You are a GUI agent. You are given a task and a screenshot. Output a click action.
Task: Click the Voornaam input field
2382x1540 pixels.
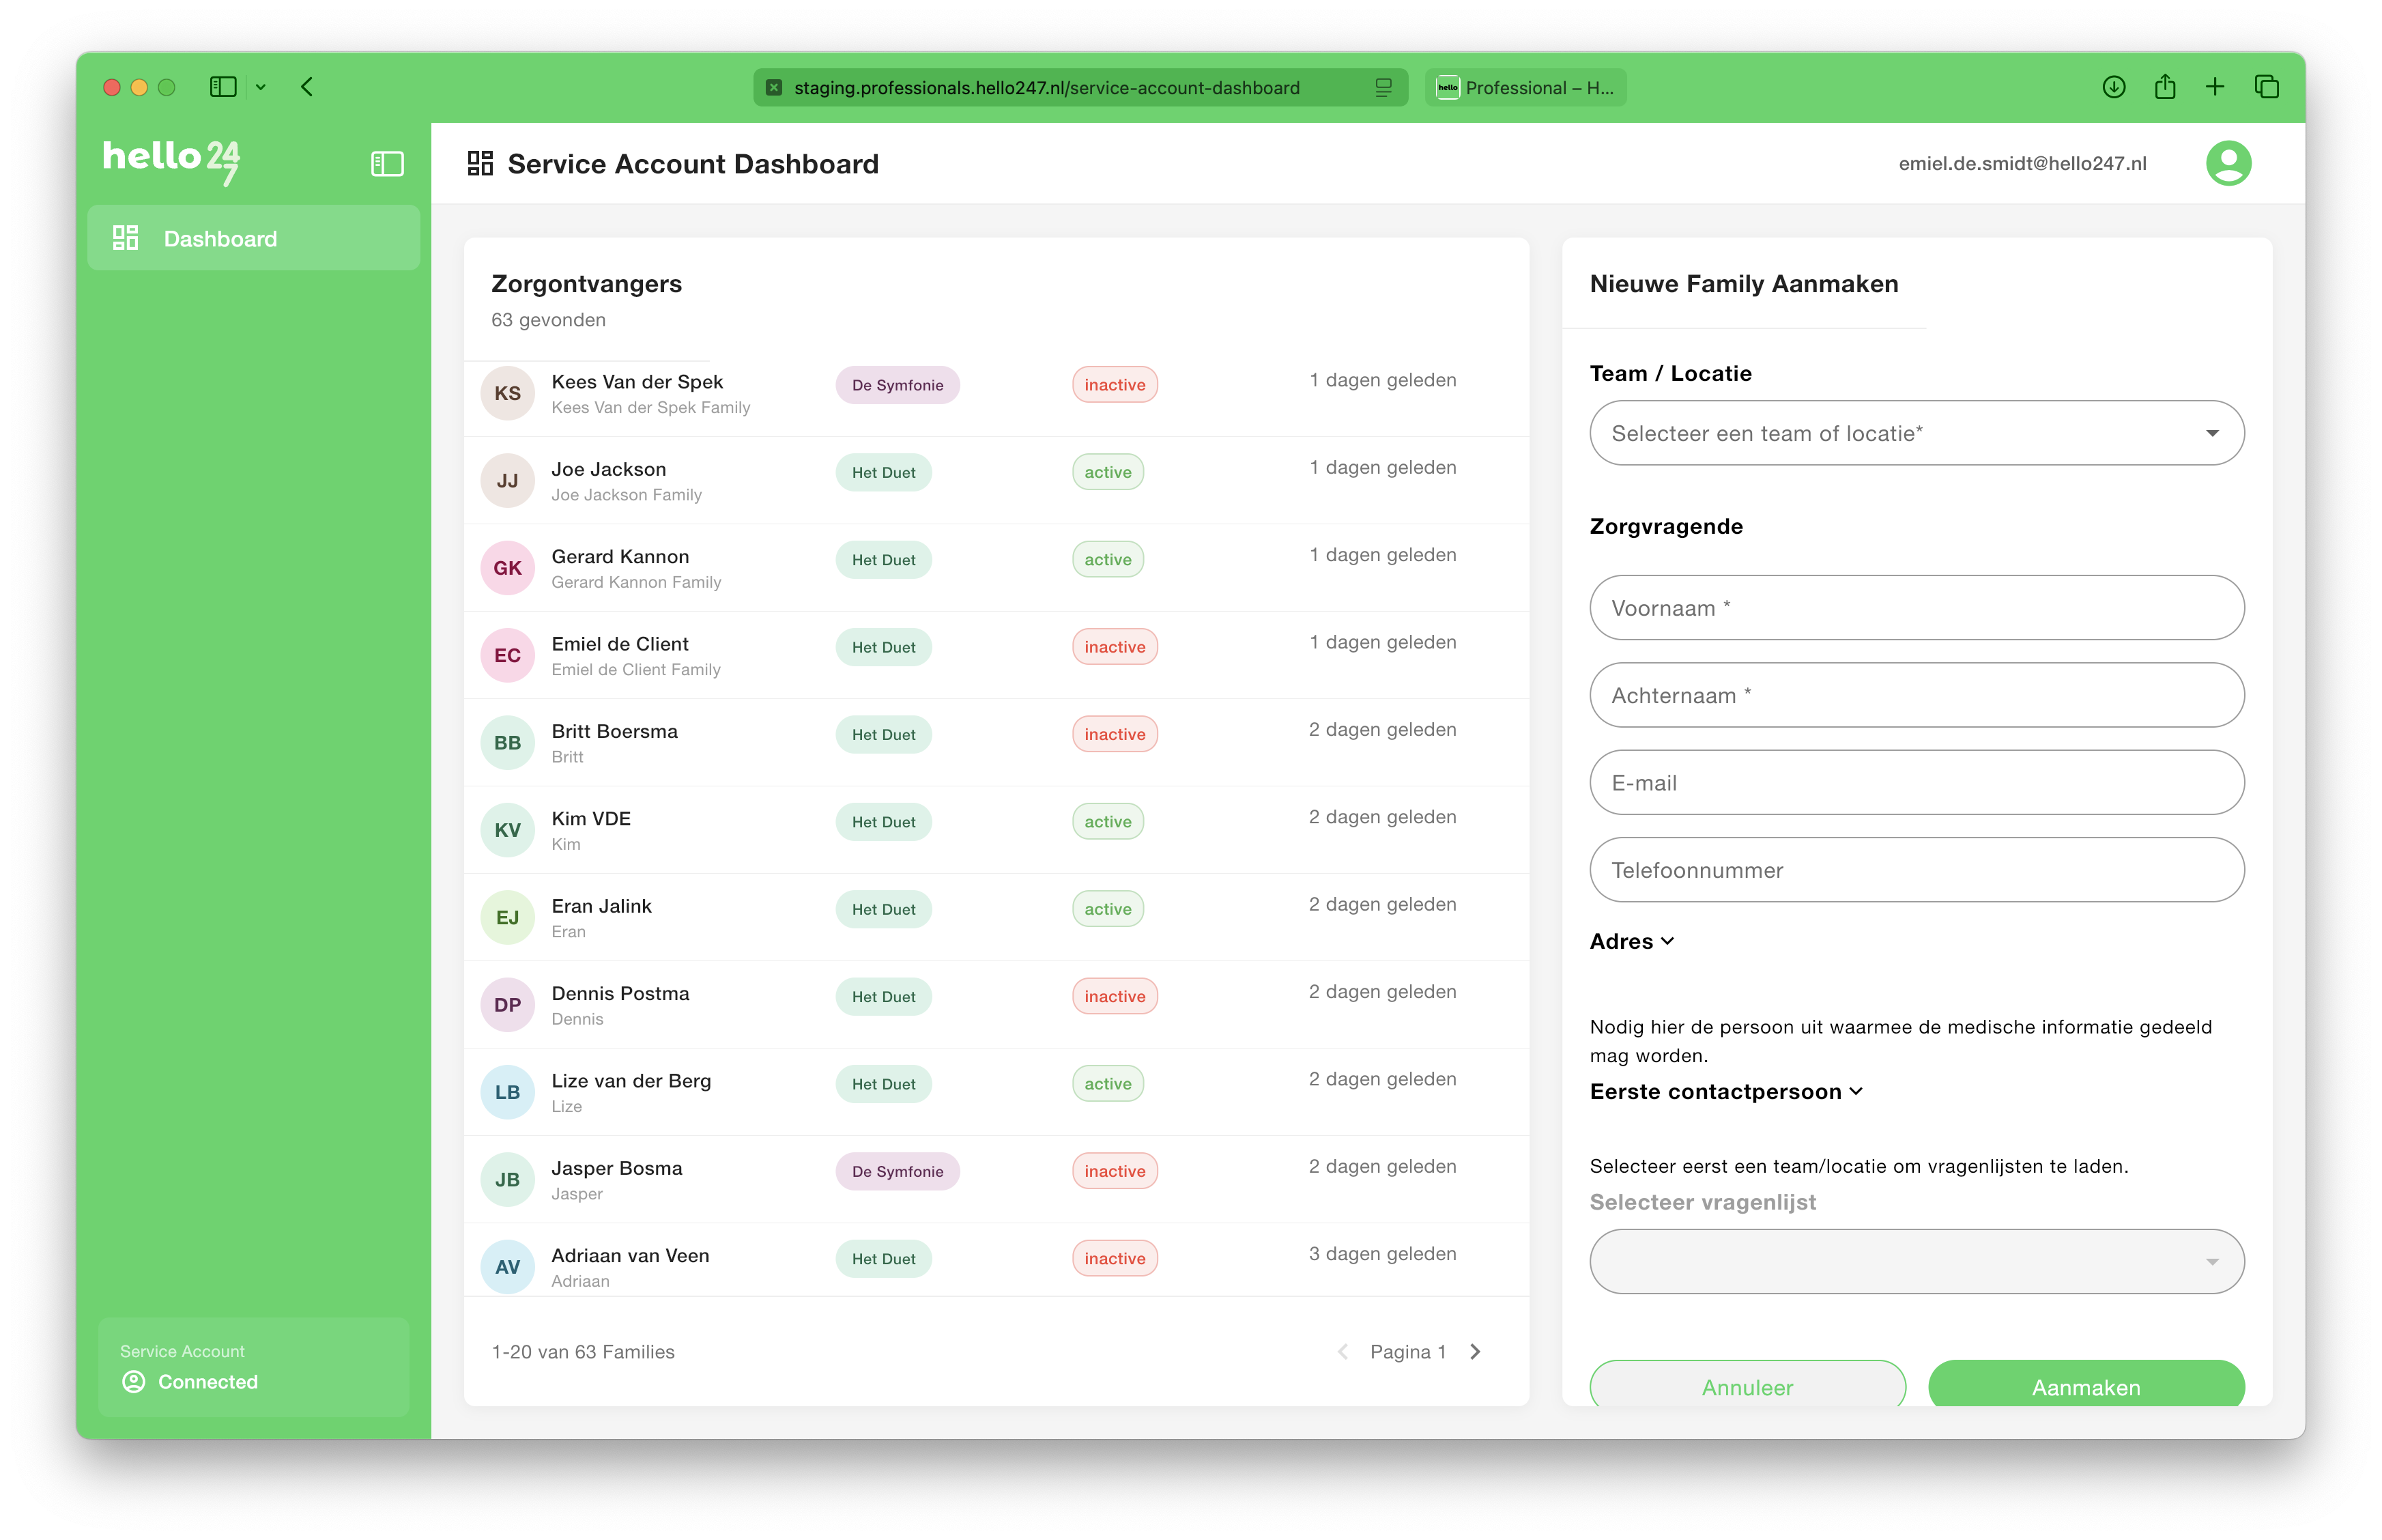pos(1917,608)
